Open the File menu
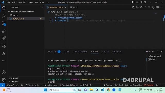This screenshot has width=165, height=93. click(x=8, y=2)
